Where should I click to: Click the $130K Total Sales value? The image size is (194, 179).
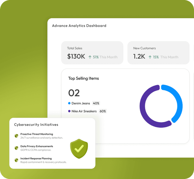(76, 57)
